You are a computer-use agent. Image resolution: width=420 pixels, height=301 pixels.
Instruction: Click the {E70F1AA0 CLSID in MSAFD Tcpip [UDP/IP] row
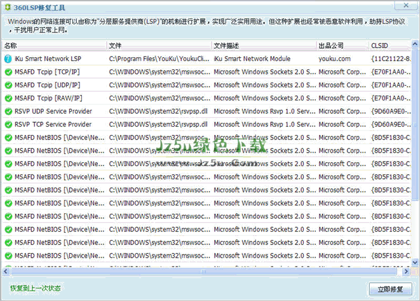(391, 85)
